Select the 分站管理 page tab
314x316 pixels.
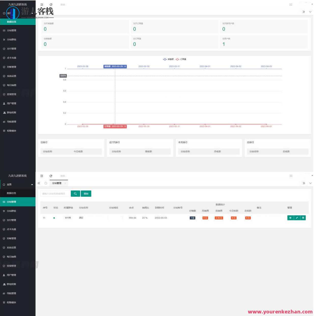(x=57, y=183)
